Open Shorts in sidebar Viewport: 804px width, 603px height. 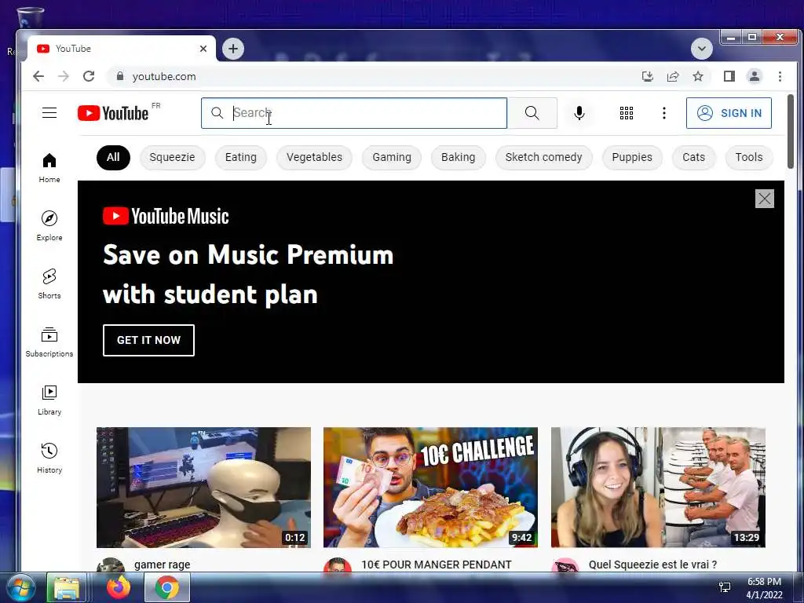point(49,283)
